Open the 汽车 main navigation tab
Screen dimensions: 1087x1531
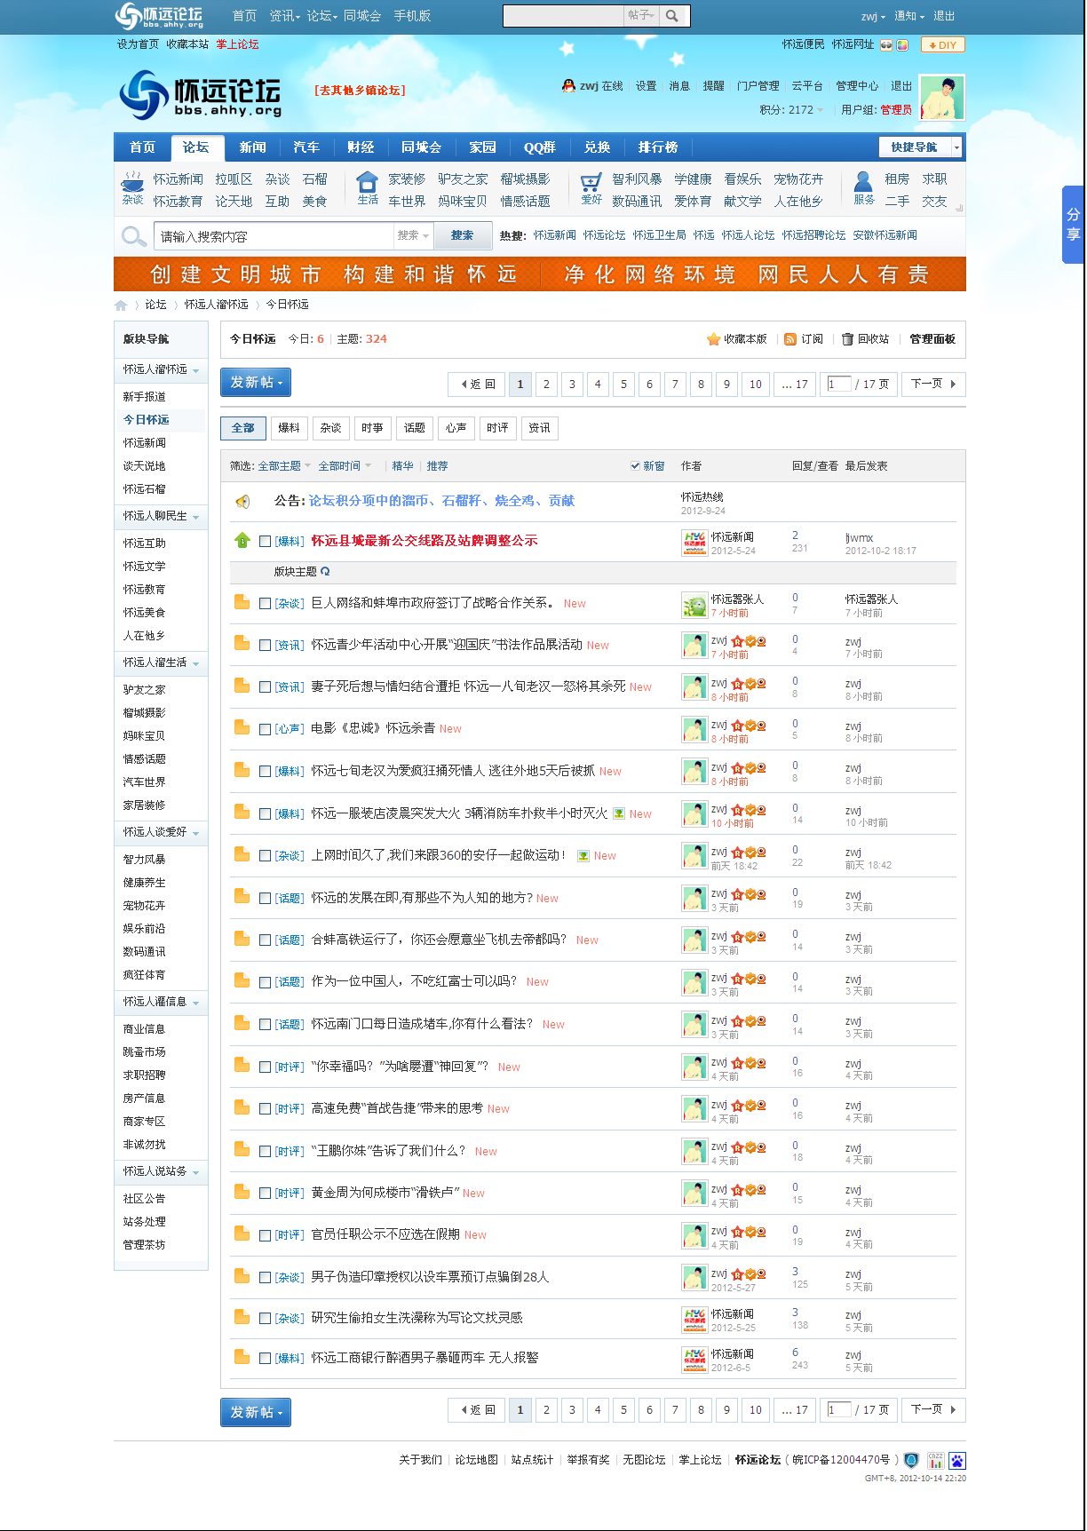coord(306,147)
